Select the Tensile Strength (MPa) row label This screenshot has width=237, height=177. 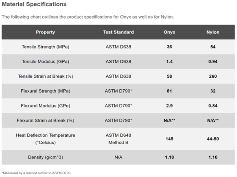(x=45, y=47)
